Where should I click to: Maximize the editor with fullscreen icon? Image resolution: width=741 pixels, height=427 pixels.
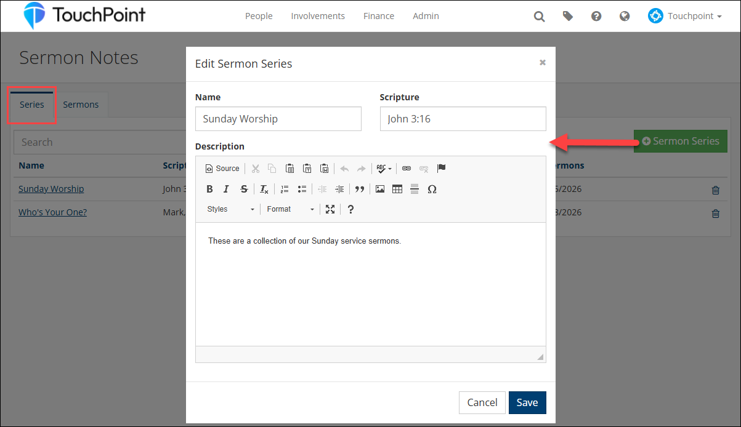[330, 209]
